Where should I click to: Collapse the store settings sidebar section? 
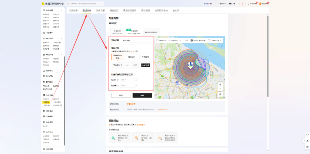click(61, 95)
